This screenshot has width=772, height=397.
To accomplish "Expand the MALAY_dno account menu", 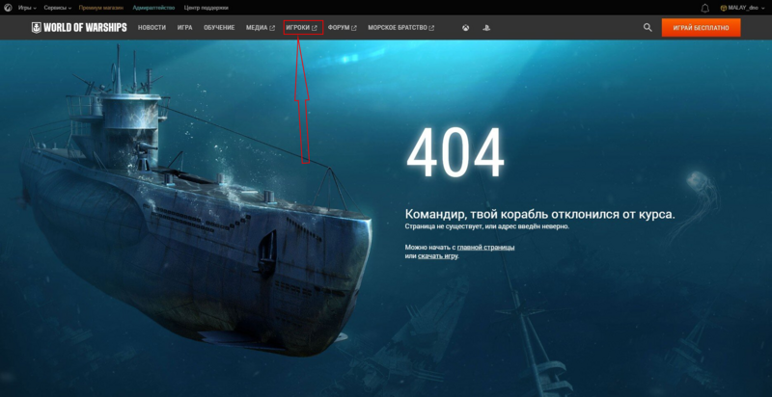I will point(742,8).
